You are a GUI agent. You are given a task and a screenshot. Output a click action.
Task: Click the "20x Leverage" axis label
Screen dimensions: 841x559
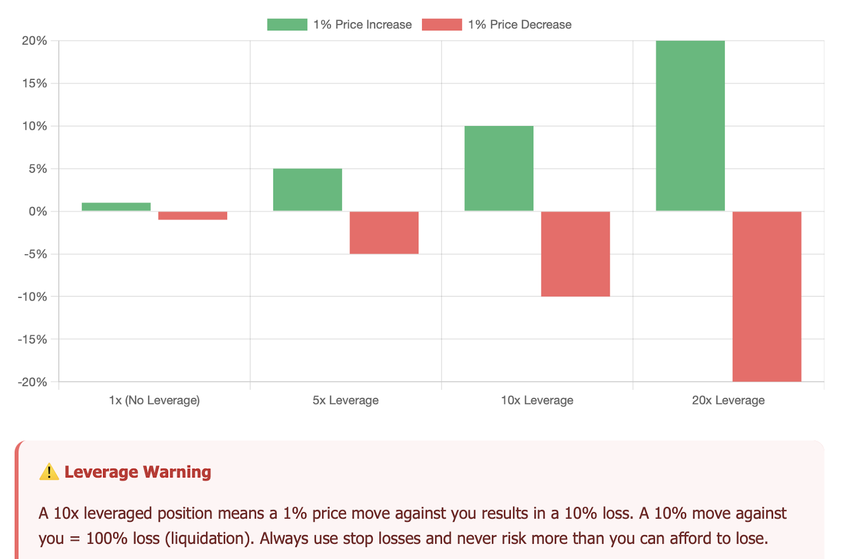click(x=728, y=400)
